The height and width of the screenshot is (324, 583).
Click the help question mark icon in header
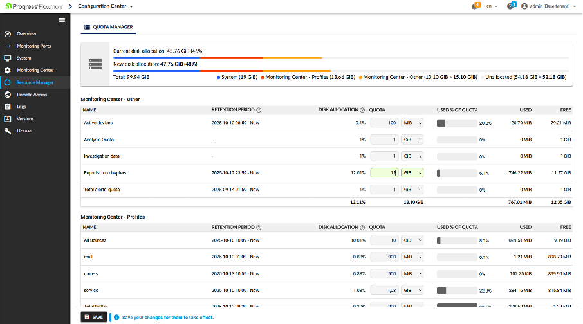click(510, 6)
